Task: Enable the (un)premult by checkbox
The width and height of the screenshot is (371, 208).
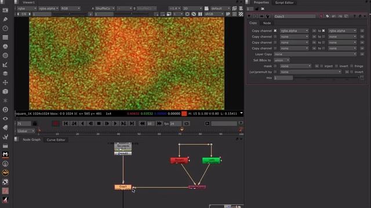Action: pos(275,72)
